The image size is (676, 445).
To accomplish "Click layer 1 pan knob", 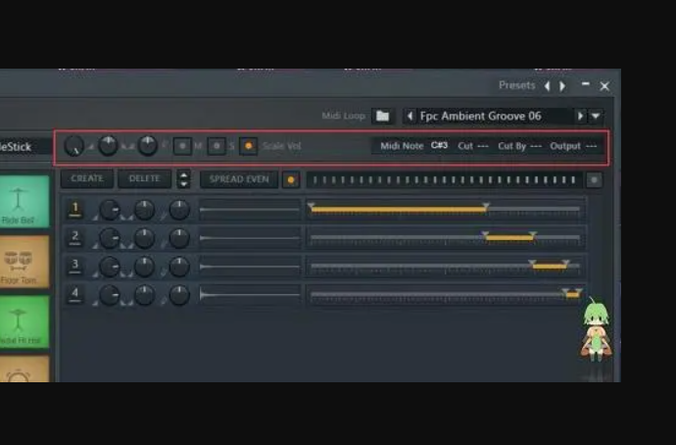I will tap(144, 210).
